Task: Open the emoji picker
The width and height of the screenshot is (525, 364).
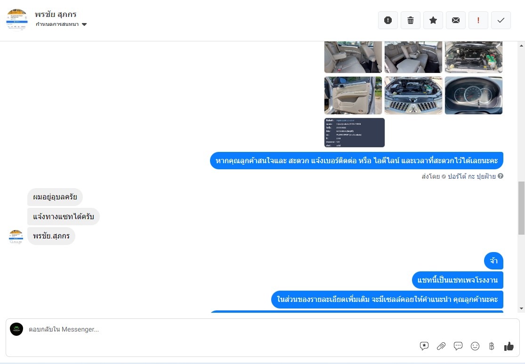Action: (475, 346)
